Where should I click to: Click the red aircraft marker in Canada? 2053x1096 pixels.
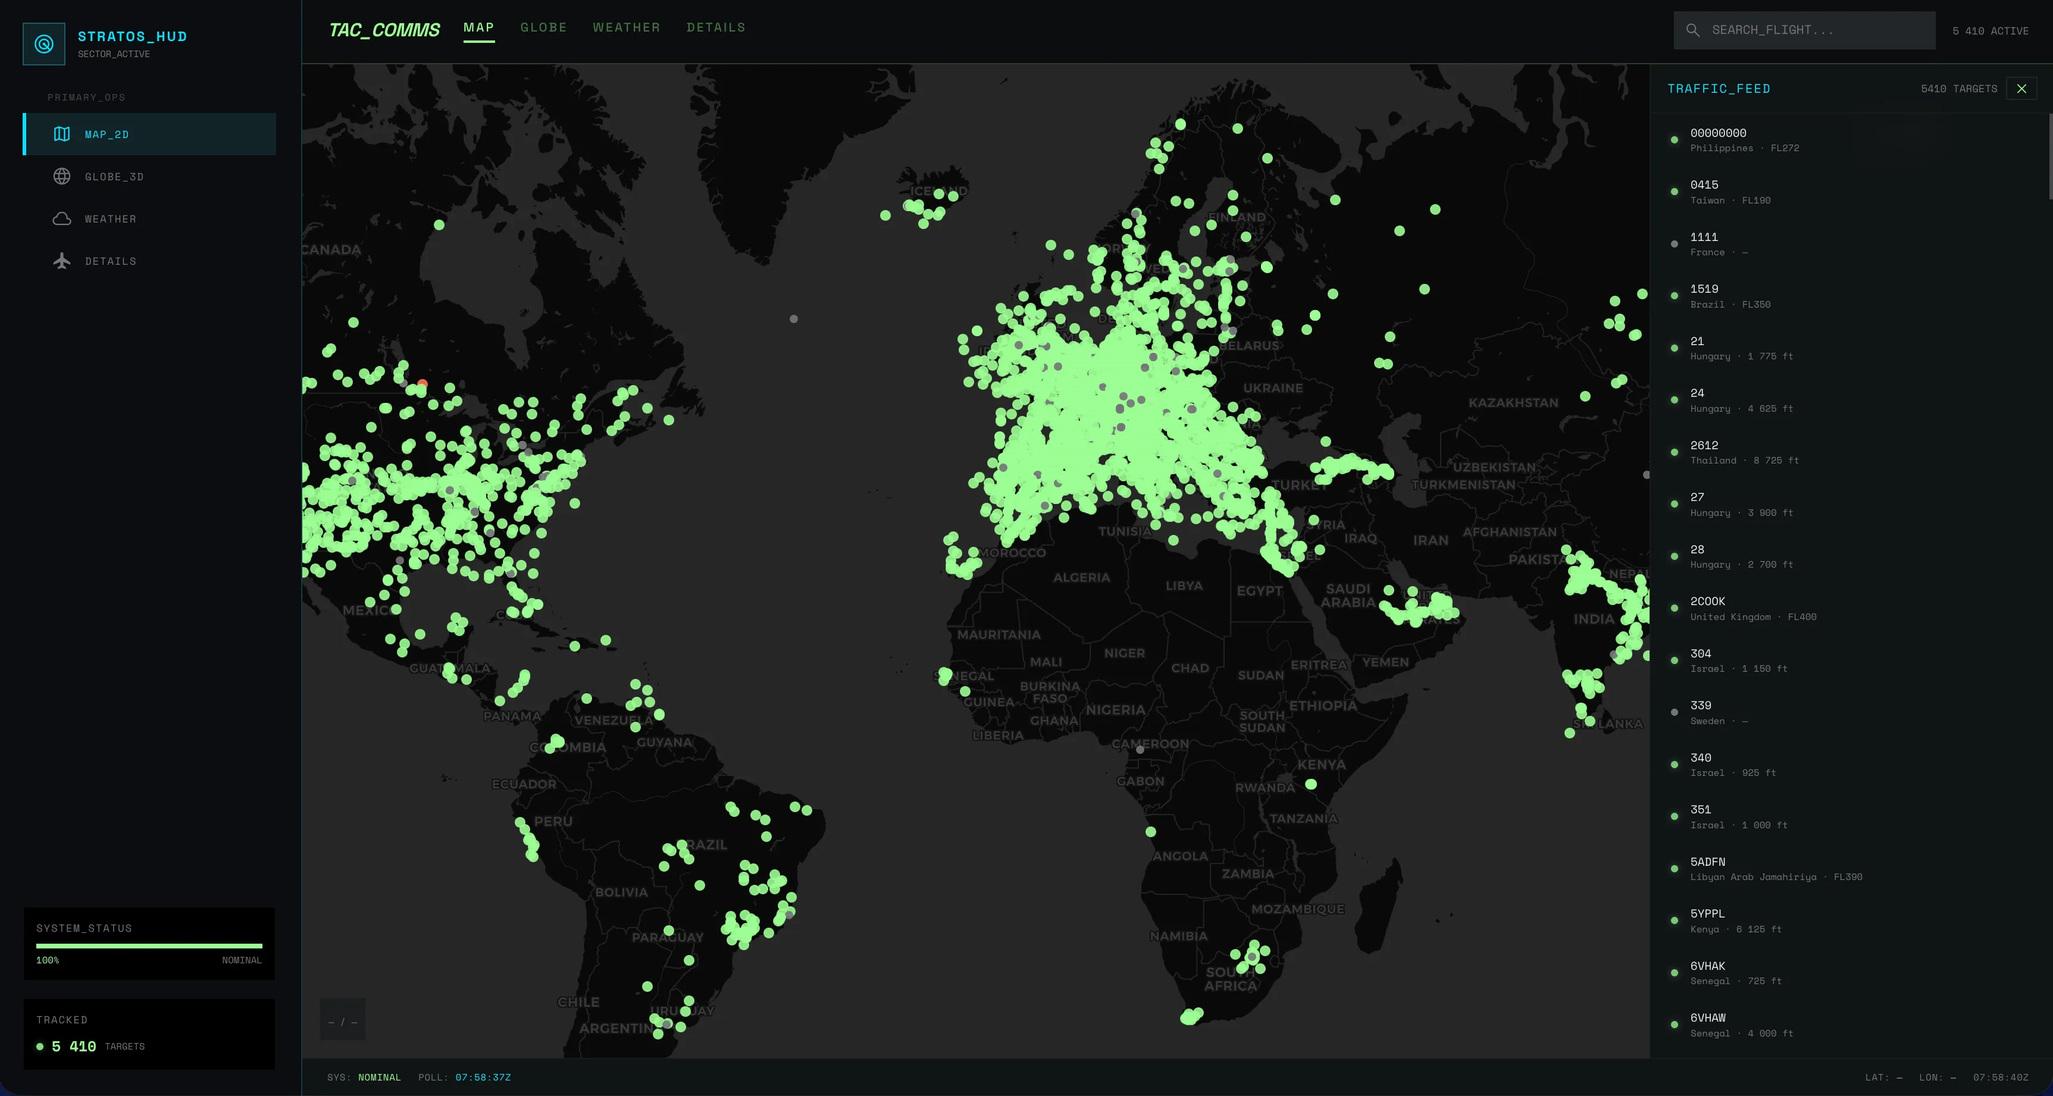pos(423,384)
